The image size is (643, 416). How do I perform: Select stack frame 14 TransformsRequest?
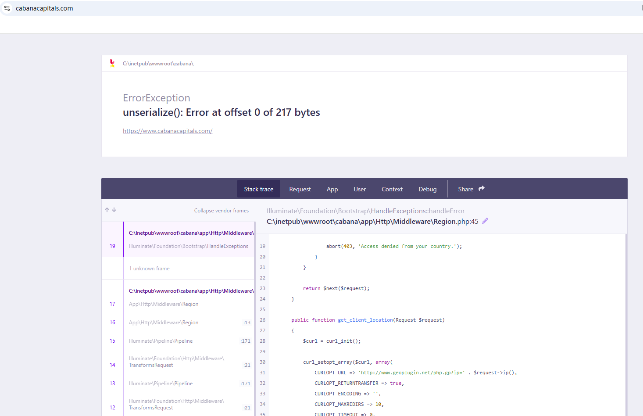pos(189,362)
